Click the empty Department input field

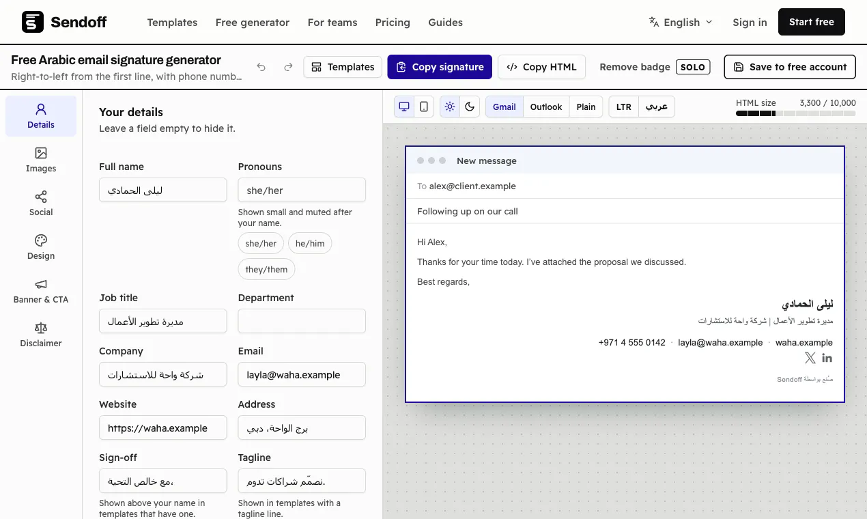point(302,322)
